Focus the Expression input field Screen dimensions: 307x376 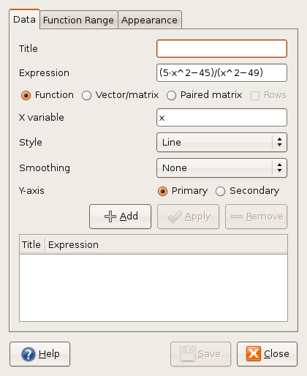click(221, 72)
